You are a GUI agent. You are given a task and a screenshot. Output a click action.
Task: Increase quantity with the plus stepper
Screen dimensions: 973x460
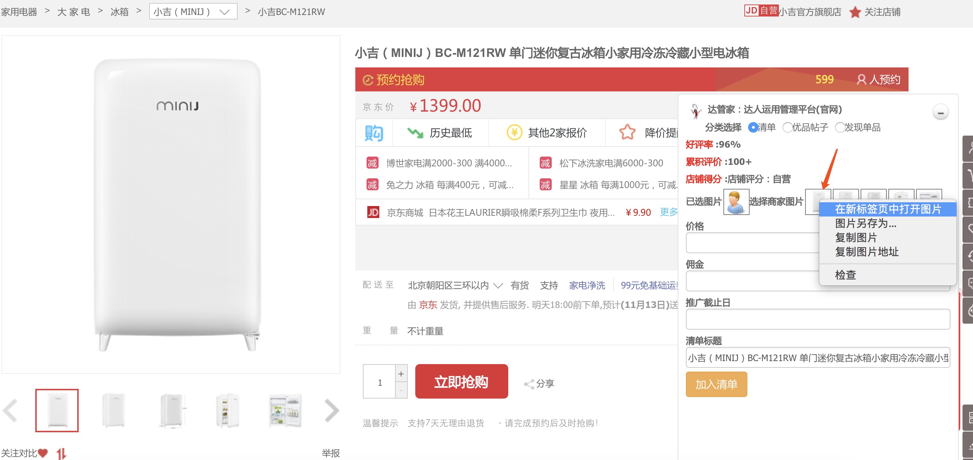401,373
